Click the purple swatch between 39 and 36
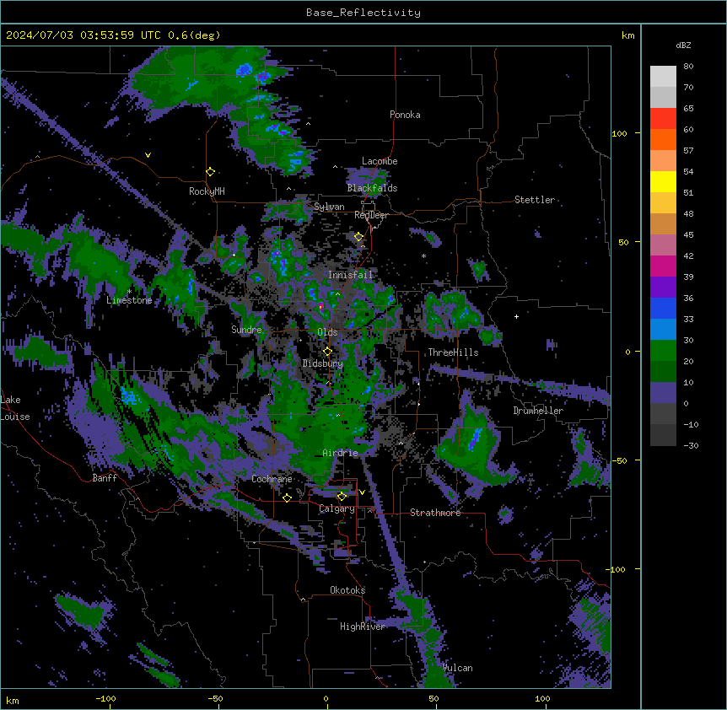The height and width of the screenshot is (710, 727). [x=663, y=288]
